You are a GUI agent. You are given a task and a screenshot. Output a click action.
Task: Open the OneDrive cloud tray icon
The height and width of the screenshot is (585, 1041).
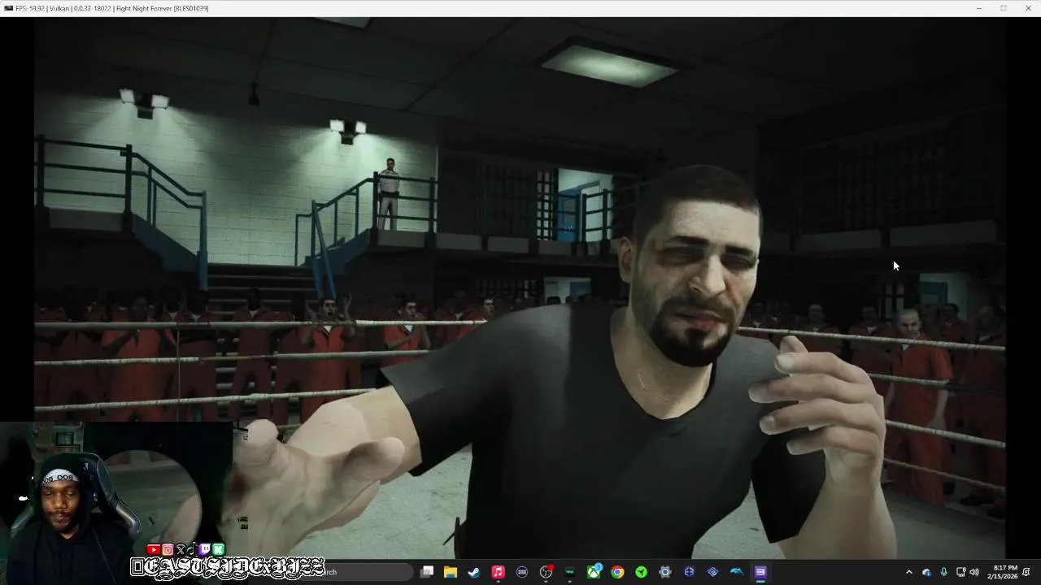pyautogui.click(x=926, y=572)
